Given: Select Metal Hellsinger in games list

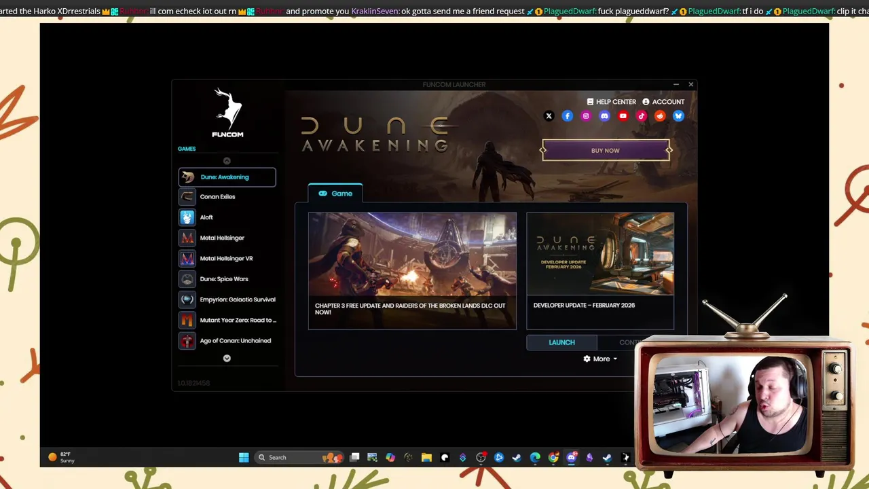Looking at the screenshot, I should point(227,238).
